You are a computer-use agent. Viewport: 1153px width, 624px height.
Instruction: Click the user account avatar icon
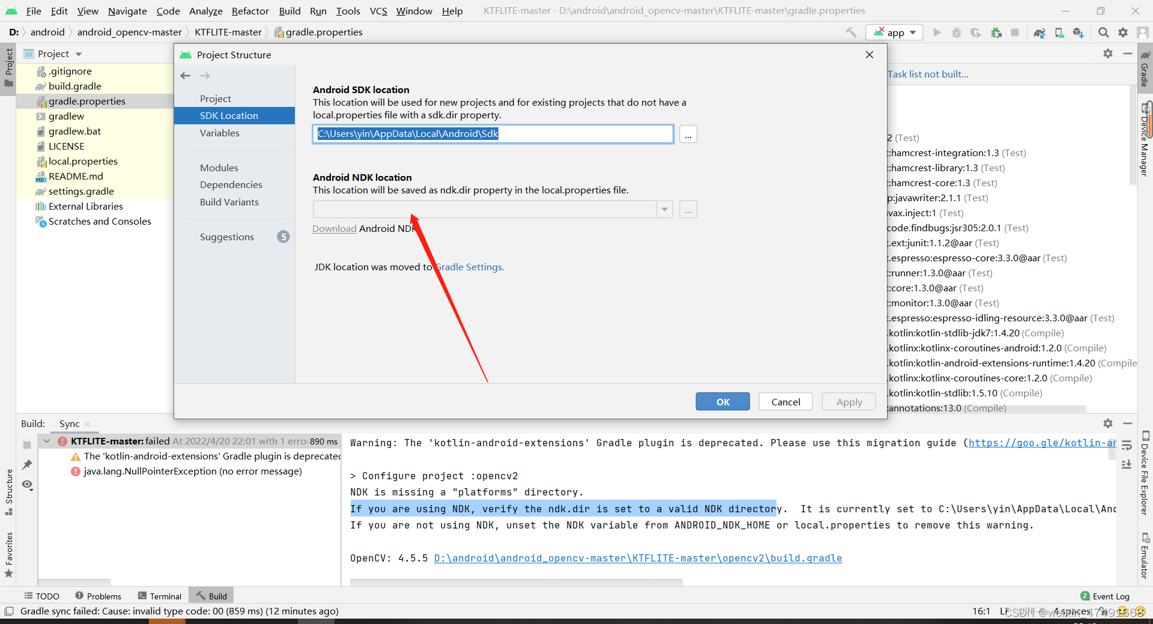point(1142,32)
